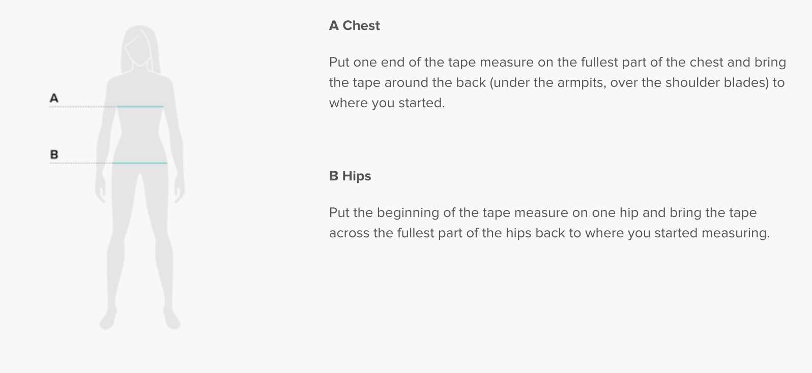This screenshot has width=812, height=373.
Task: Click the letter B marker beside the figure
Action: 54,154
